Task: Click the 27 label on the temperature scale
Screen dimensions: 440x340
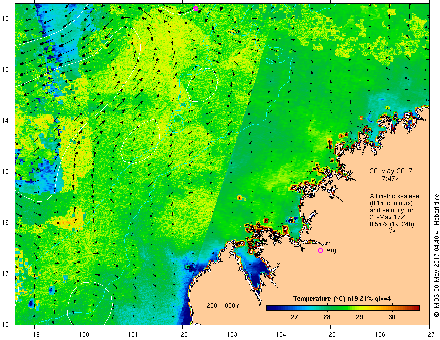Action: pos(294,317)
